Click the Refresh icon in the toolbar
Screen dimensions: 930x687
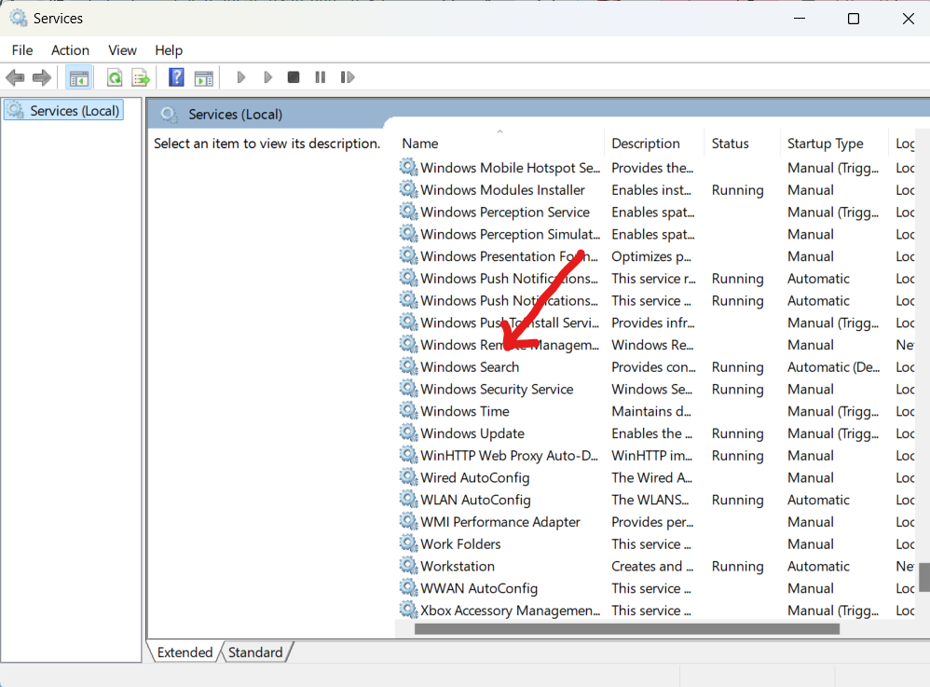[x=114, y=76]
